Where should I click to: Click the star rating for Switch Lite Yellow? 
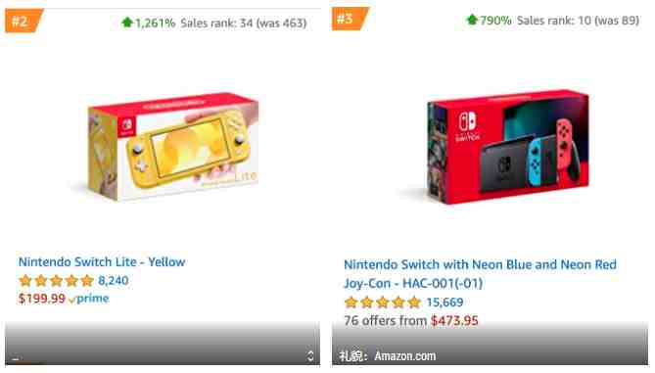[57, 280]
